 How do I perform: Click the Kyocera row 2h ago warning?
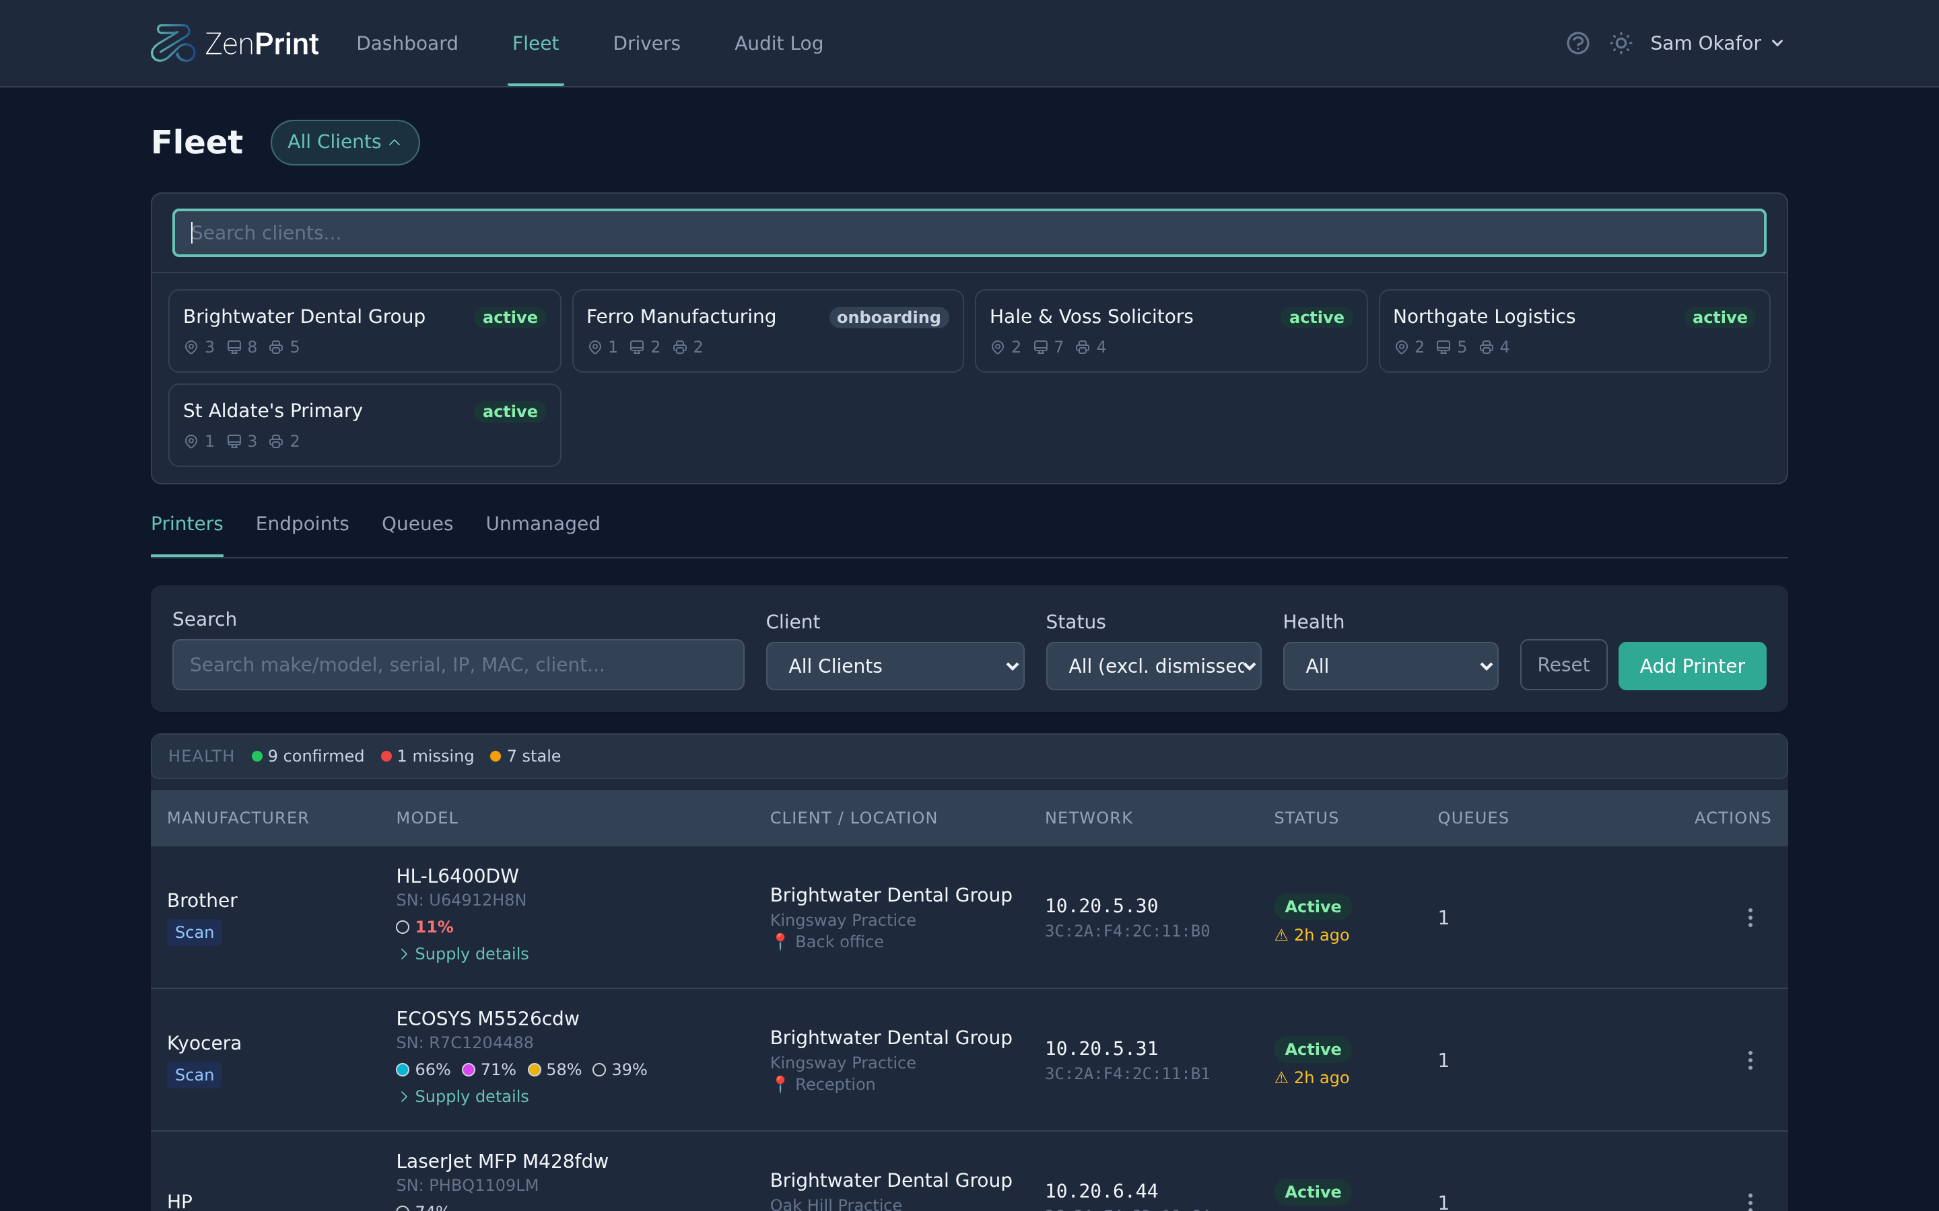[x=1312, y=1078]
